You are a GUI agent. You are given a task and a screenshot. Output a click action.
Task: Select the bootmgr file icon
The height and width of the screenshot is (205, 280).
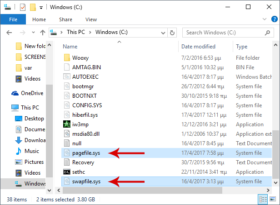click(67, 86)
